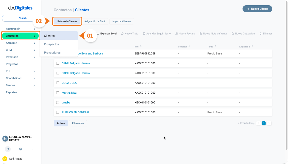The width and height of the screenshot is (288, 164).
Task: Click the Nuevo Trato briefcase icon
Action: point(122,34)
